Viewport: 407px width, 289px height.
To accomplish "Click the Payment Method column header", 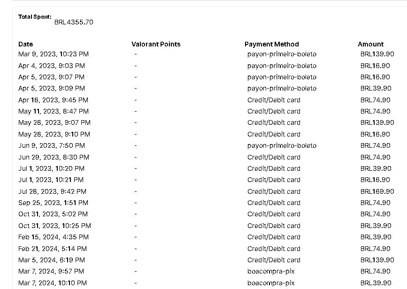I will point(271,44).
